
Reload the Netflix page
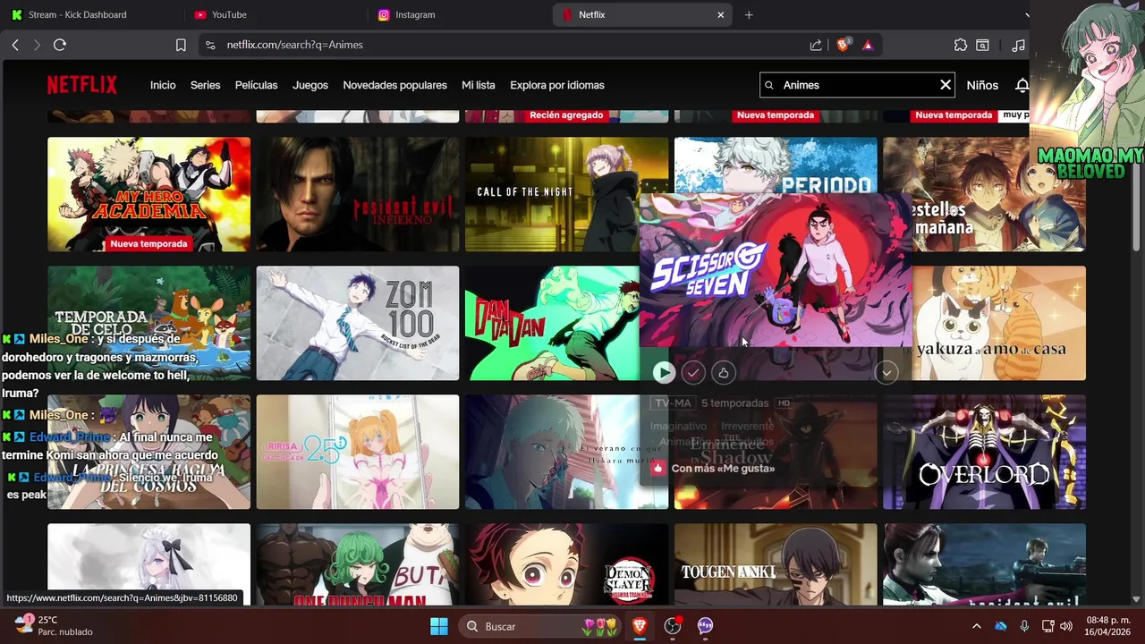point(60,45)
